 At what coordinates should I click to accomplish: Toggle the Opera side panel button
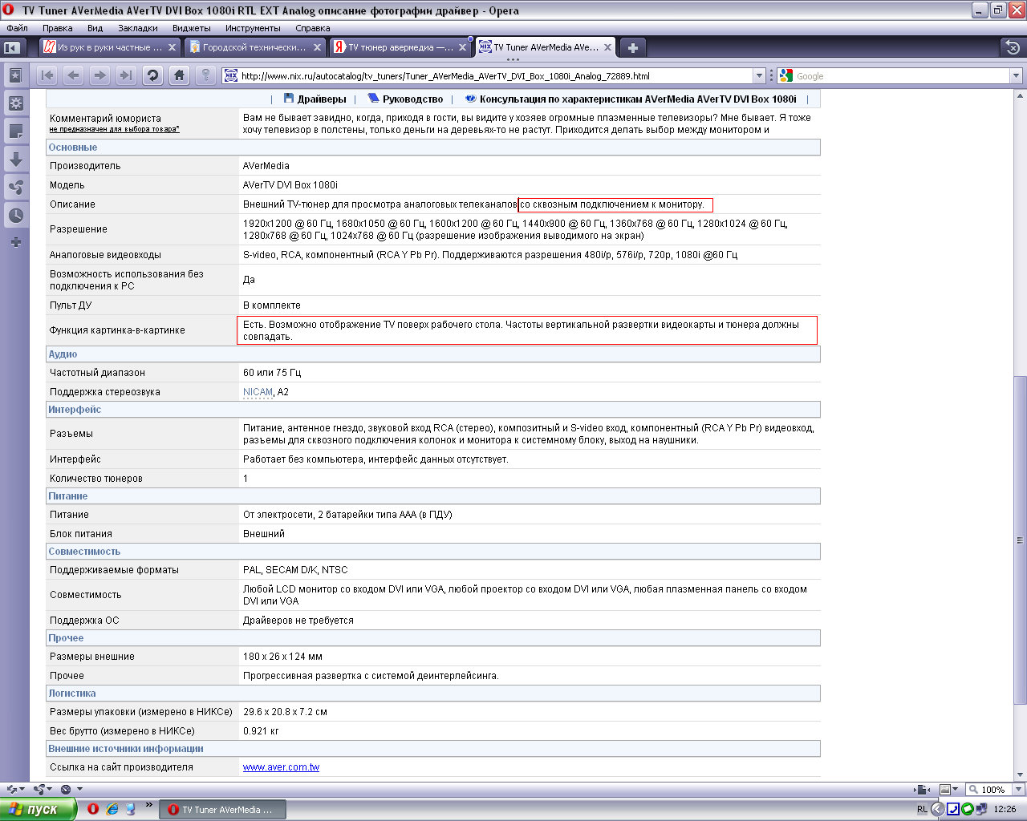(x=12, y=48)
